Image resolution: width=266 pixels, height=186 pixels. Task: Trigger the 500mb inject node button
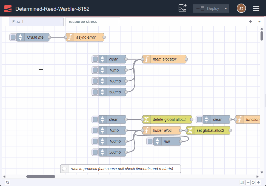click(x=95, y=92)
